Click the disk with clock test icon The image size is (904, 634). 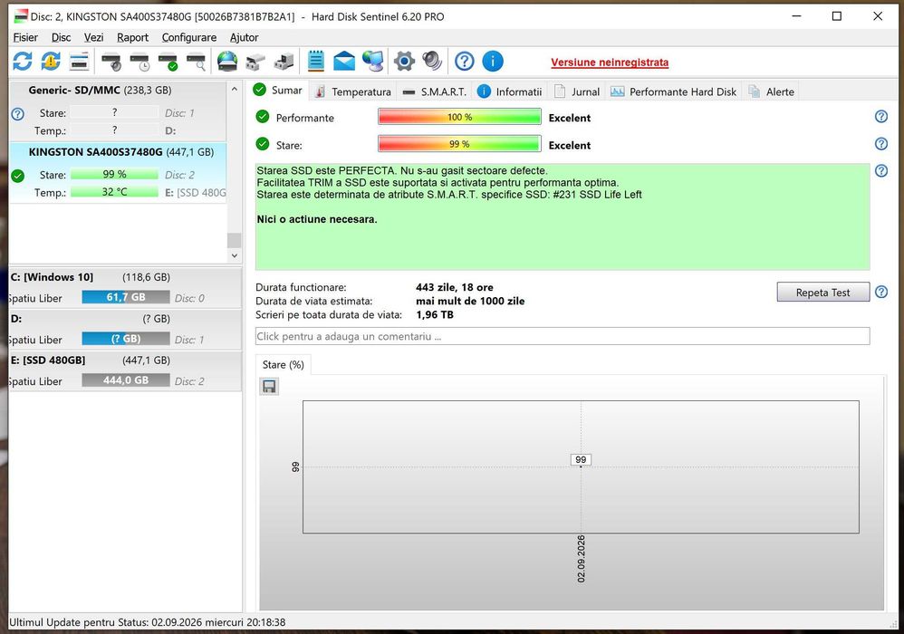(139, 61)
